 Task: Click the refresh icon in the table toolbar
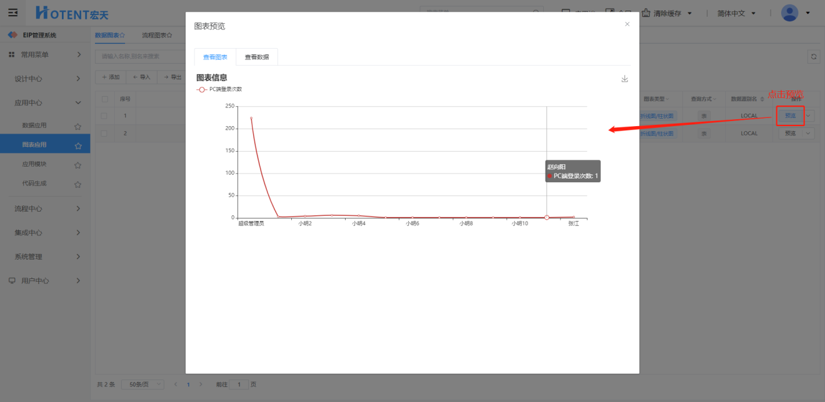pyautogui.click(x=814, y=56)
